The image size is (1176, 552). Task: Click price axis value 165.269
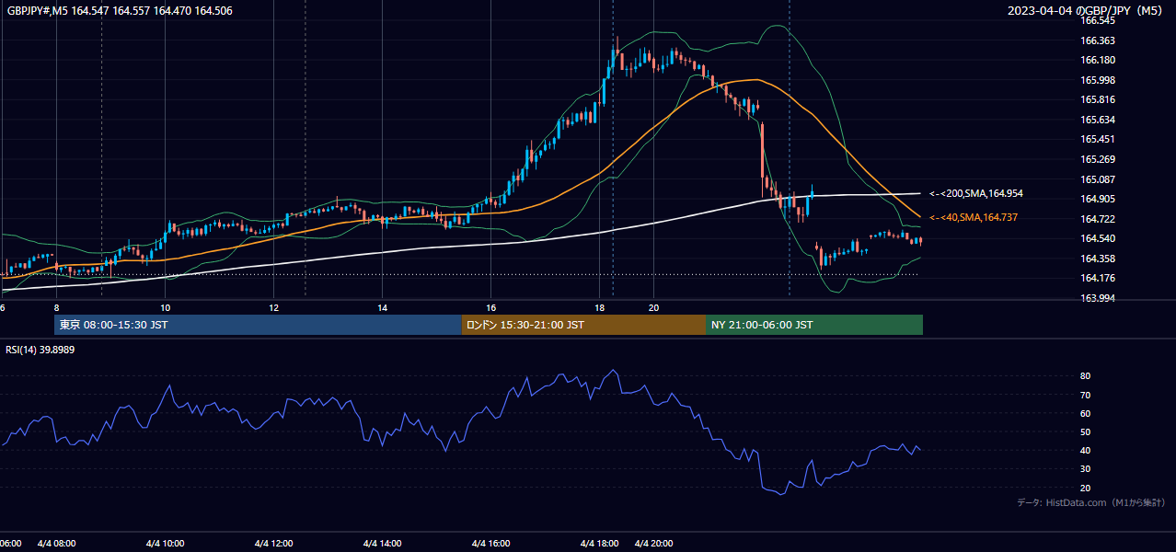point(1098,159)
